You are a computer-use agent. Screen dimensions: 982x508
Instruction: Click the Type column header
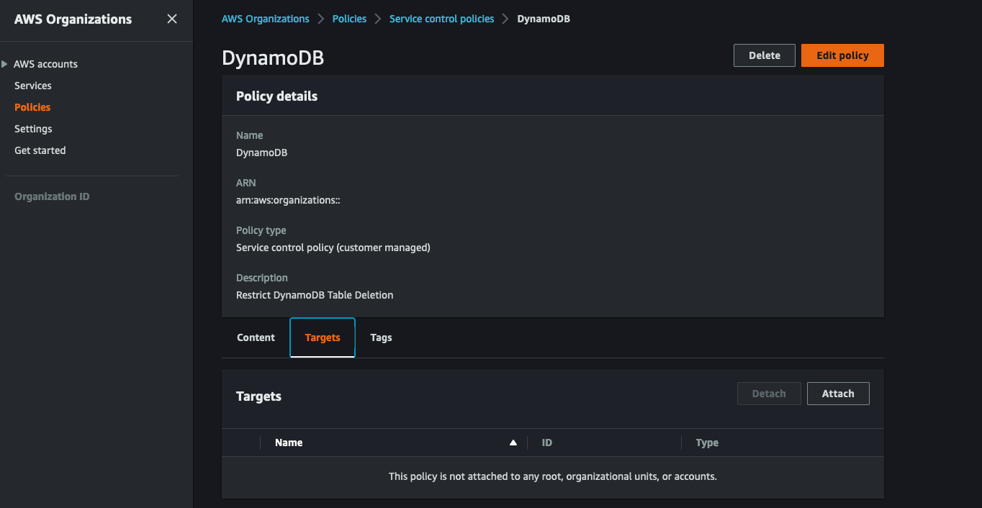tap(707, 443)
